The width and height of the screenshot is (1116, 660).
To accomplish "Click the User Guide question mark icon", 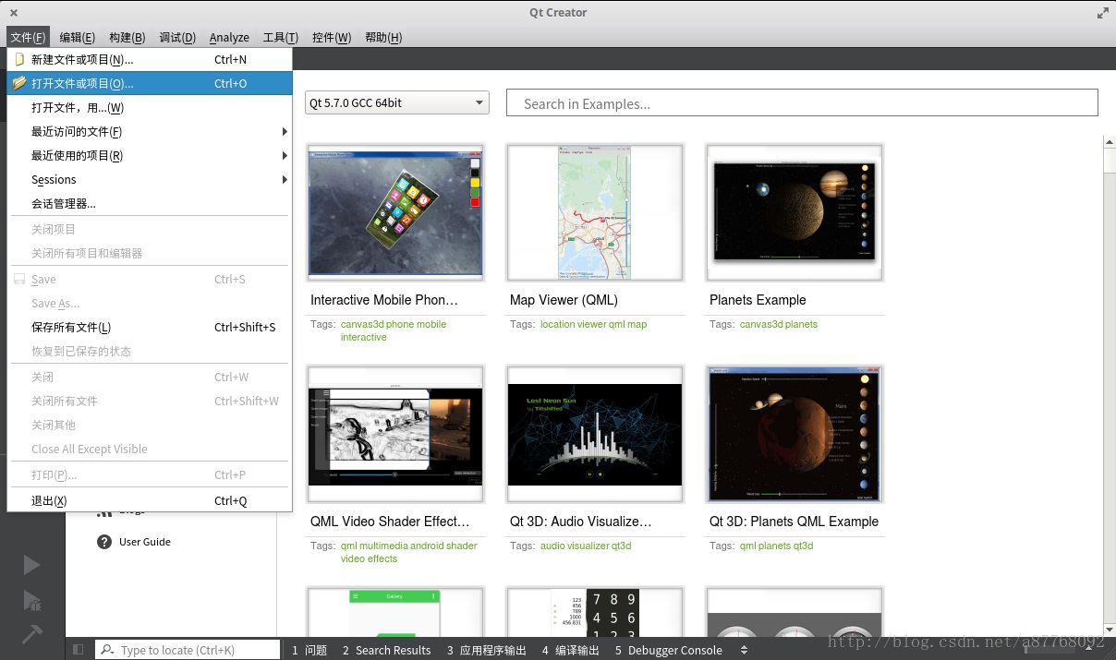I will 104,542.
